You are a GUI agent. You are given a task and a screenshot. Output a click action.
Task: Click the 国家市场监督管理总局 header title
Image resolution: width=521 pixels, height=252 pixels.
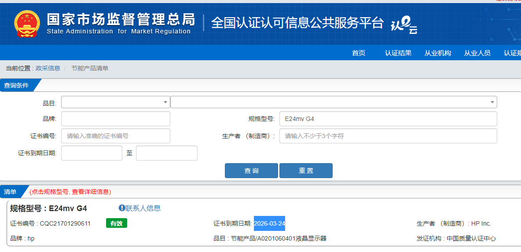121,20
